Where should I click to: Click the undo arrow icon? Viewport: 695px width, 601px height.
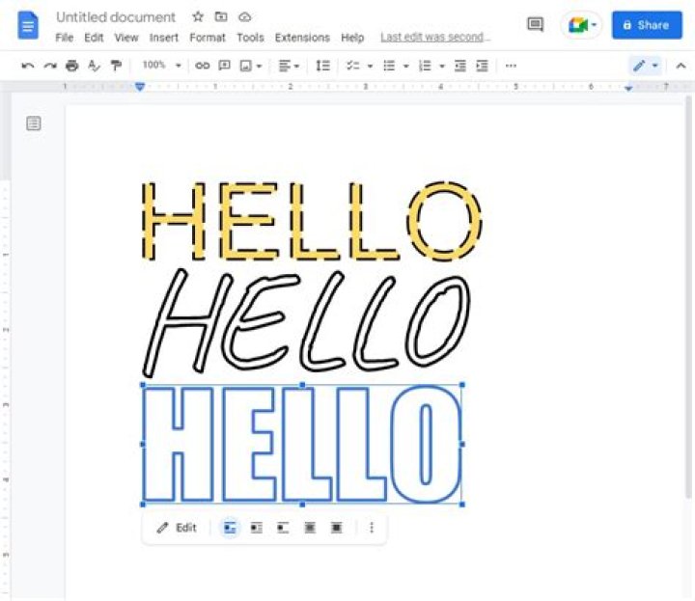27,66
